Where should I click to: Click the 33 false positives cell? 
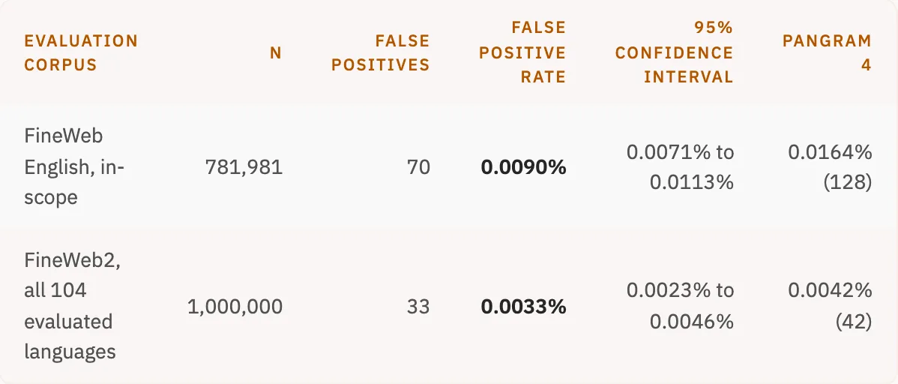tap(418, 307)
